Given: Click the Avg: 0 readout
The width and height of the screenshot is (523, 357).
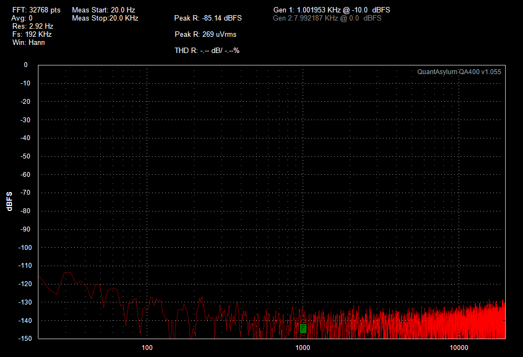Looking at the screenshot, I should 22,18.
